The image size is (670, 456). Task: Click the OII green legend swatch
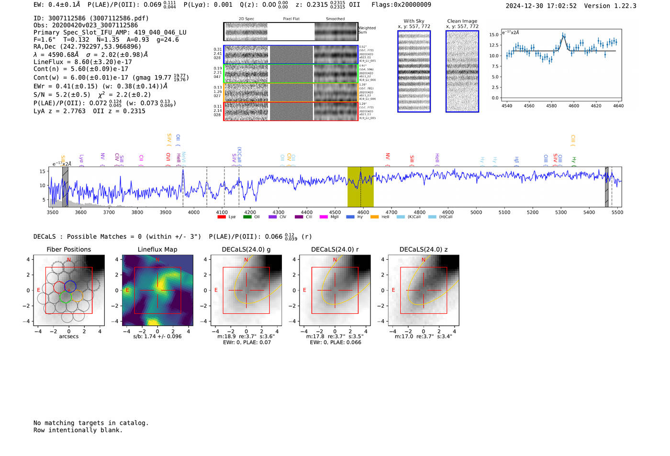coord(247,217)
